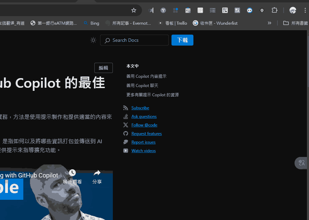Bookmark this page with the star icon
This screenshot has width=309, height=220.
point(134,10)
